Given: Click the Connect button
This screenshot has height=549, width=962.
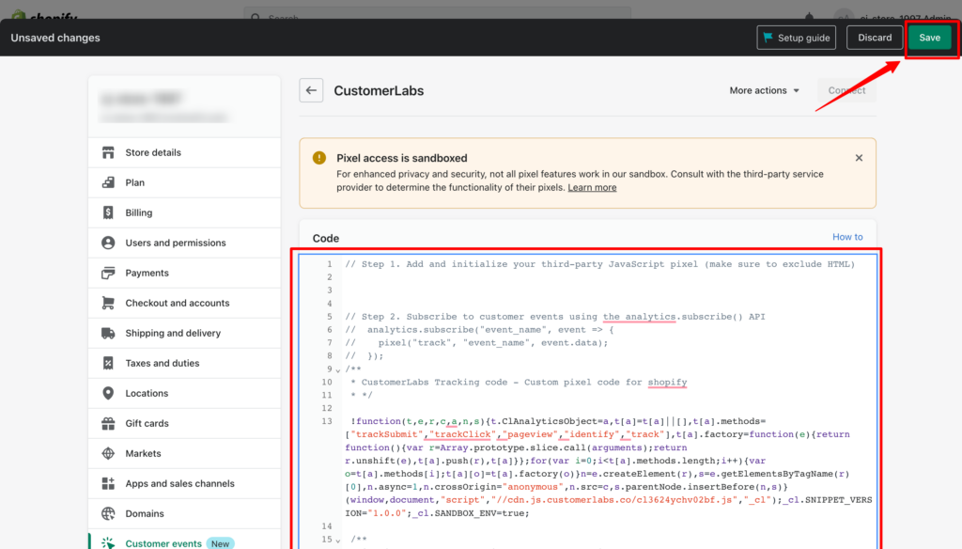Looking at the screenshot, I should (x=846, y=90).
